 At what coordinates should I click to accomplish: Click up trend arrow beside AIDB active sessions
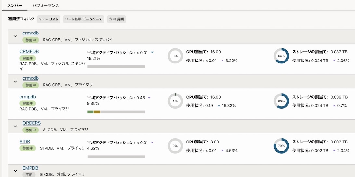152,143
